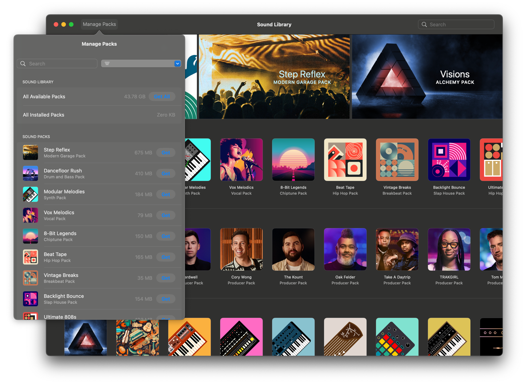The height and width of the screenshot is (384, 524).
Task: Get the Dancefloor Rush pack
Action: pyautogui.click(x=166, y=173)
